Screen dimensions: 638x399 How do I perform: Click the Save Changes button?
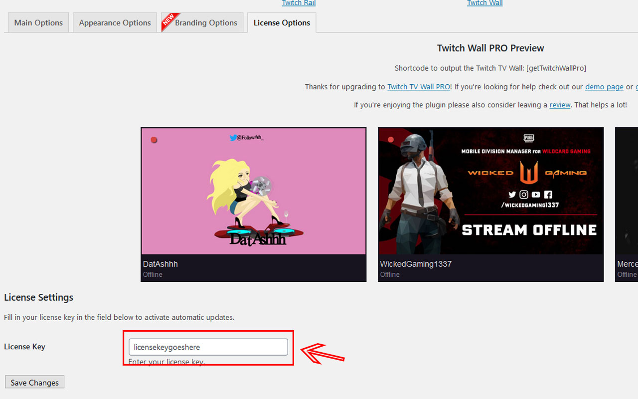35,383
